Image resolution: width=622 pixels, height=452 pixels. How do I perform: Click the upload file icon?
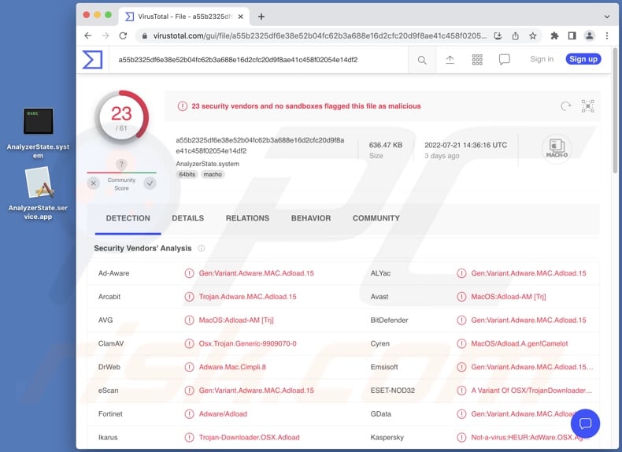pos(450,60)
